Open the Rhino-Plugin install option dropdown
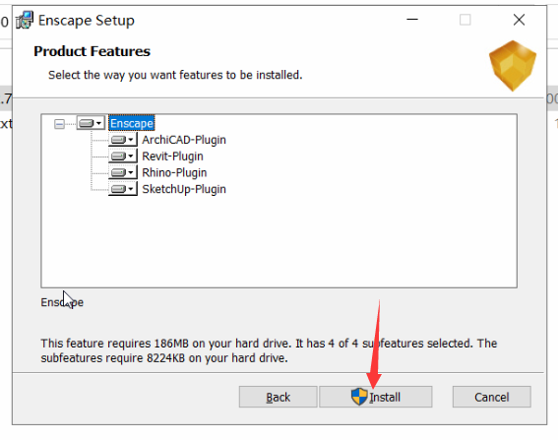 click(x=123, y=172)
